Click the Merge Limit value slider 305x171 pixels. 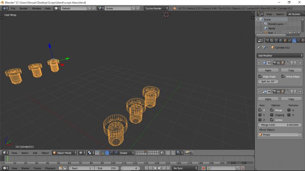point(280,125)
